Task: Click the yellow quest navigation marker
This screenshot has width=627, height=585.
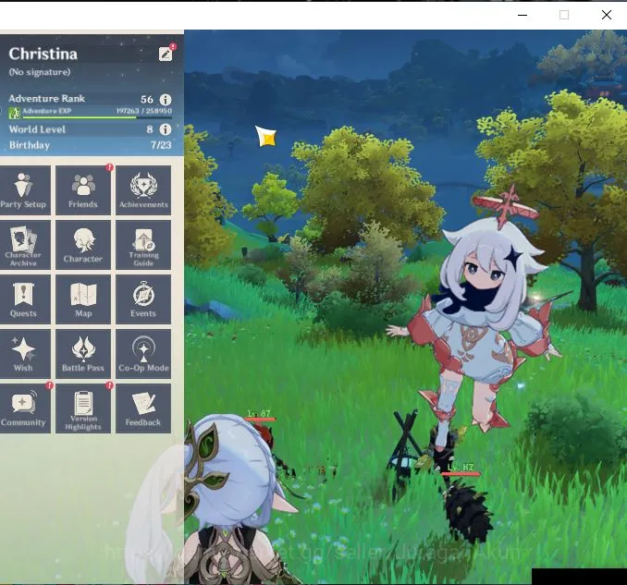Action: point(266,136)
